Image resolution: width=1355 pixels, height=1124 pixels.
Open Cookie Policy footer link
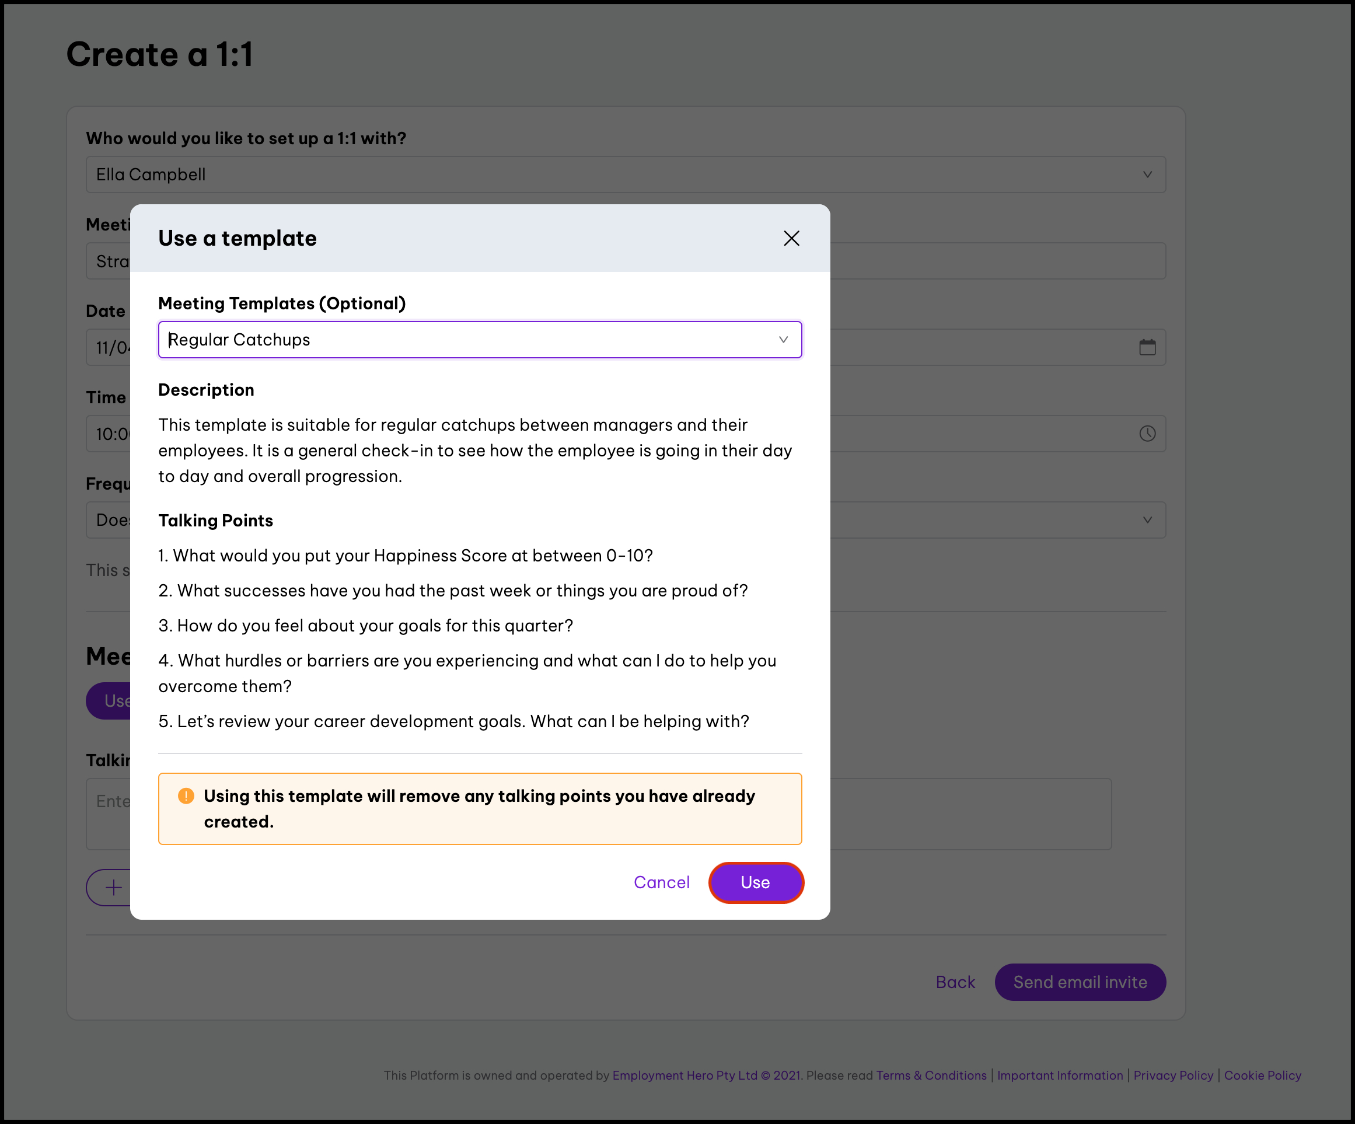1262,1076
